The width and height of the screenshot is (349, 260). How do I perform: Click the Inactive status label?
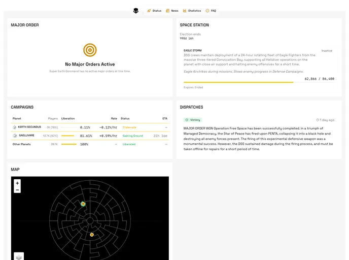pos(327,51)
